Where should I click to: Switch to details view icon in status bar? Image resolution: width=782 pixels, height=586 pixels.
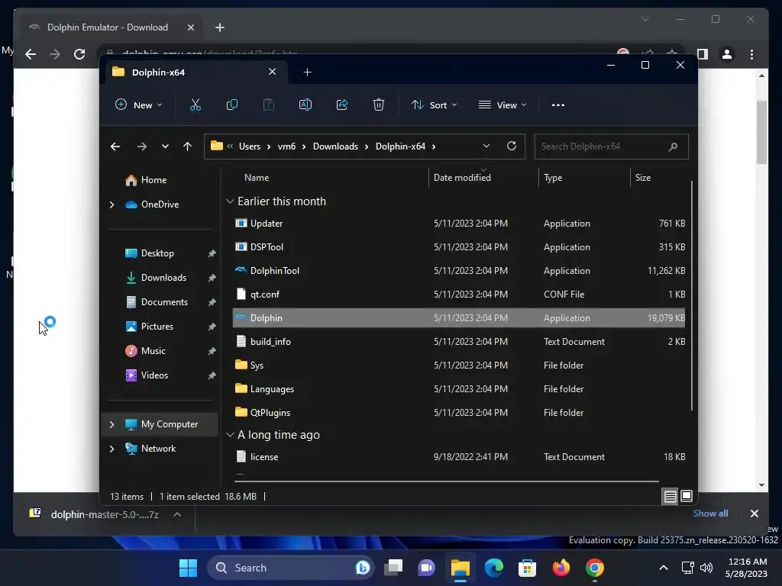click(x=671, y=496)
